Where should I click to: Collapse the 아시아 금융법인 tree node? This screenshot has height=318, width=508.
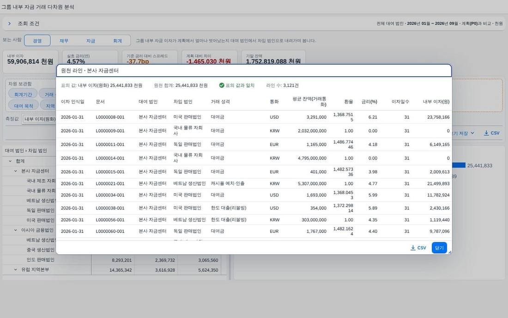click(15, 230)
